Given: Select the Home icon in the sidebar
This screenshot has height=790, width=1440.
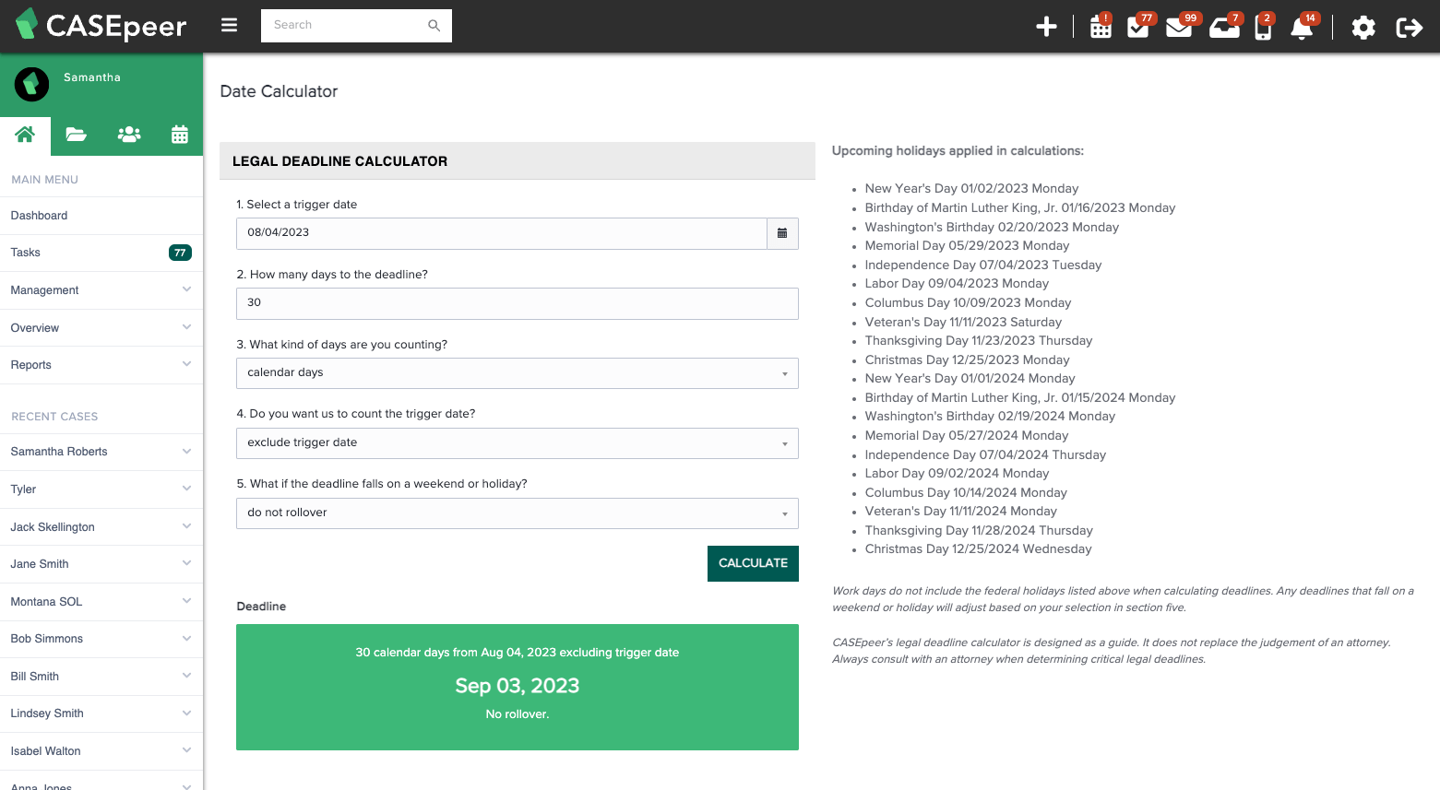Looking at the screenshot, I should point(25,135).
